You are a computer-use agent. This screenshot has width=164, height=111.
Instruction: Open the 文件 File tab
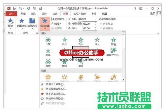(11, 13)
